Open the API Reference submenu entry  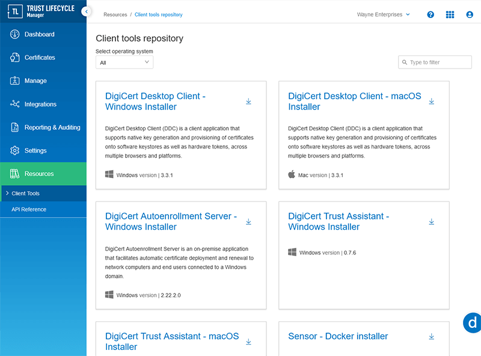coord(43,209)
